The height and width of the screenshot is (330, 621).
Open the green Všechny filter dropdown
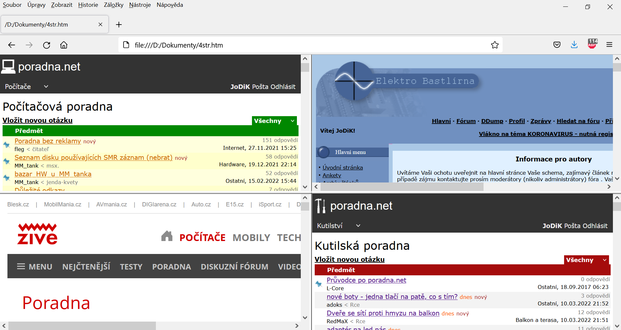[x=274, y=121]
